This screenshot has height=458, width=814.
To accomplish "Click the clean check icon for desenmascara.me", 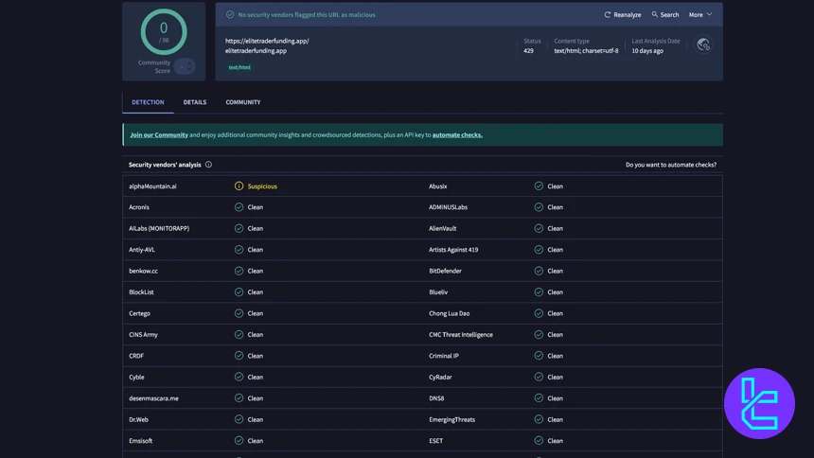I will pyautogui.click(x=239, y=398).
